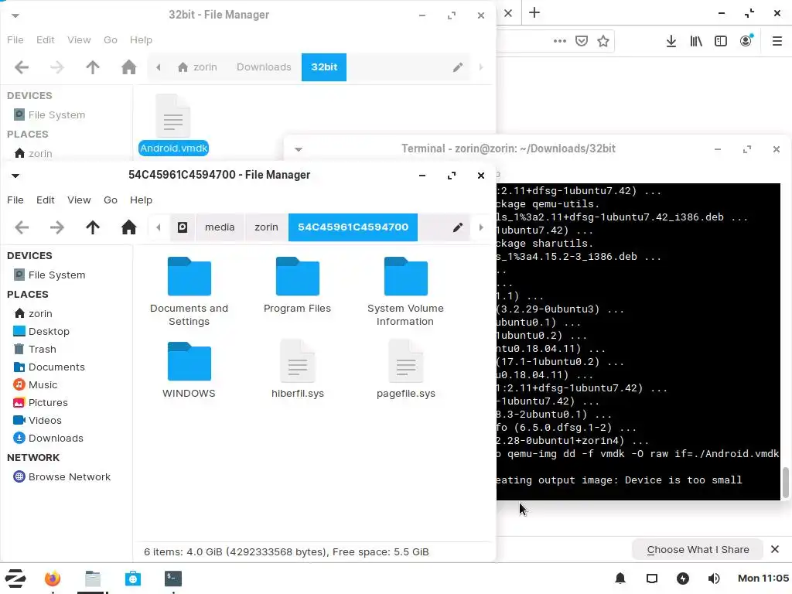The width and height of the screenshot is (792, 594).
Task: Open the Documents and Settings folder
Action: pyautogui.click(x=189, y=292)
